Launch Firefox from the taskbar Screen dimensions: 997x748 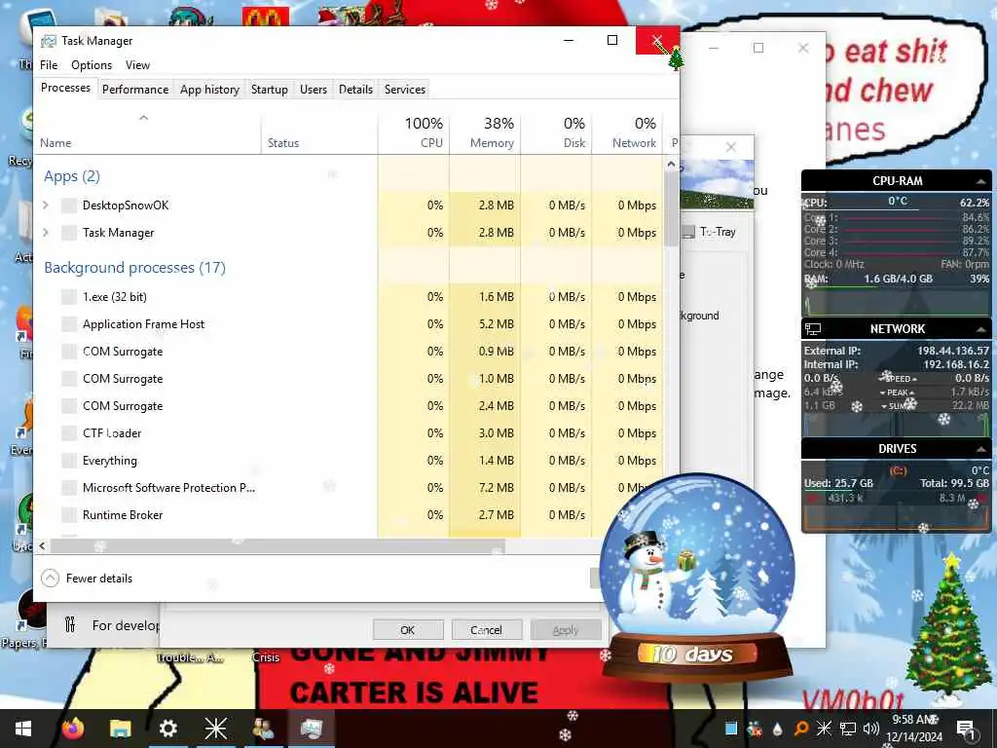[72, 729]
